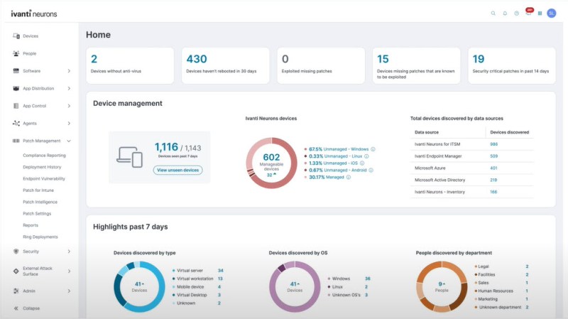Viewport: 568px width, 319px height.
Task: Click the 166 Ivanti Neurons - Inventory count
Action: click(493, 192)
